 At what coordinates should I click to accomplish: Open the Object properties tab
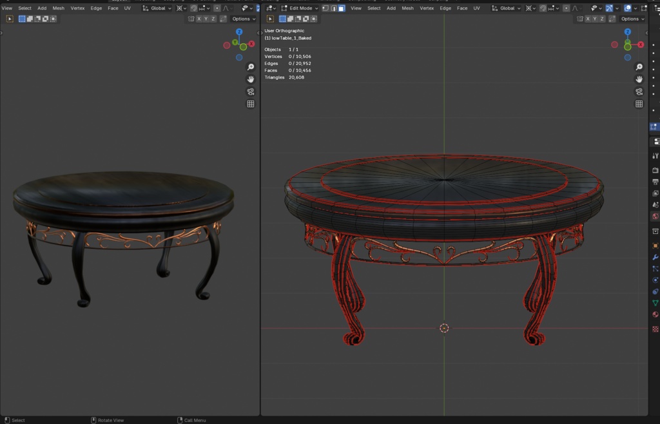pyautogui.click(x=655, y=246)
